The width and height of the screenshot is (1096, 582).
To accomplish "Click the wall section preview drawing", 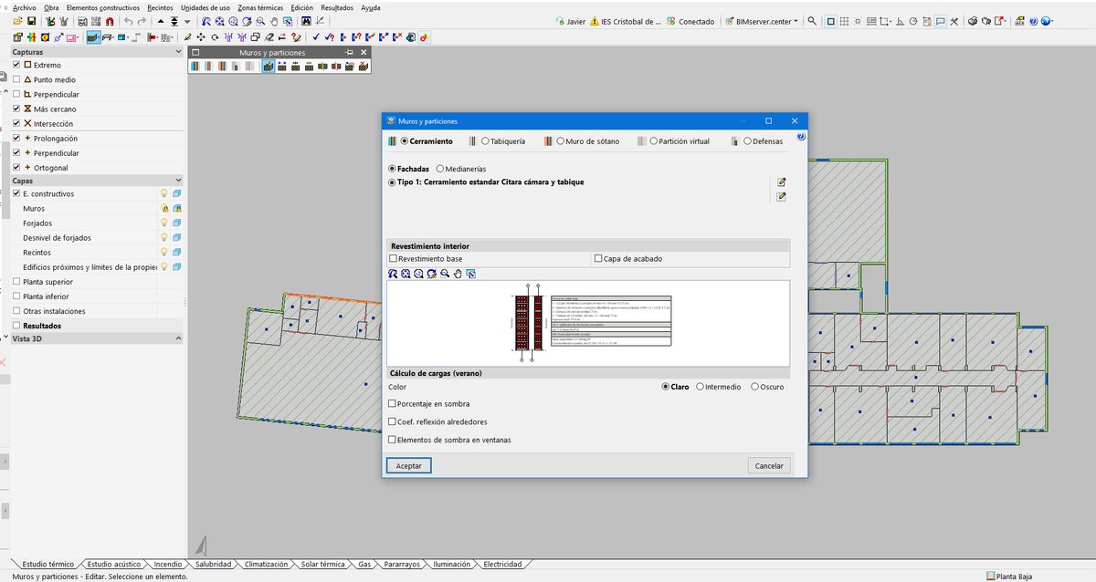I will [588, 323].
